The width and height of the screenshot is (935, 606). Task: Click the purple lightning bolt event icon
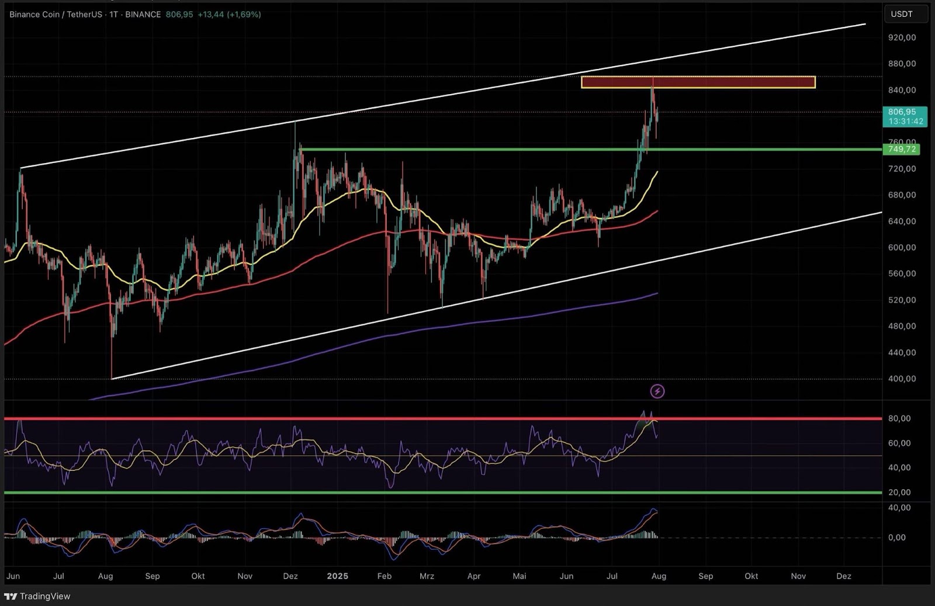point(657,392)
